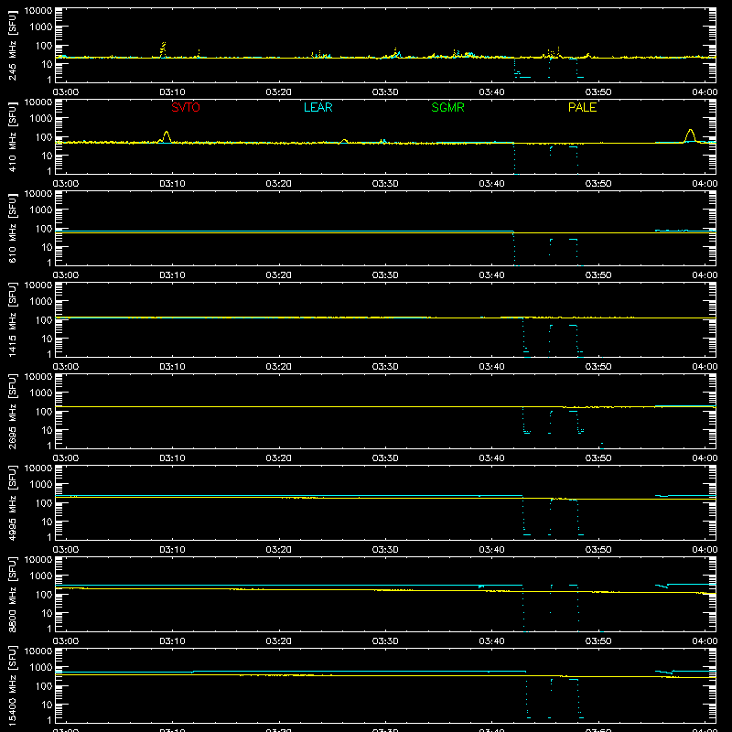Click 03:30 tick under the 245 MHz panel
The height and width of the screenshot is (732, 732).
click(385, 92)
